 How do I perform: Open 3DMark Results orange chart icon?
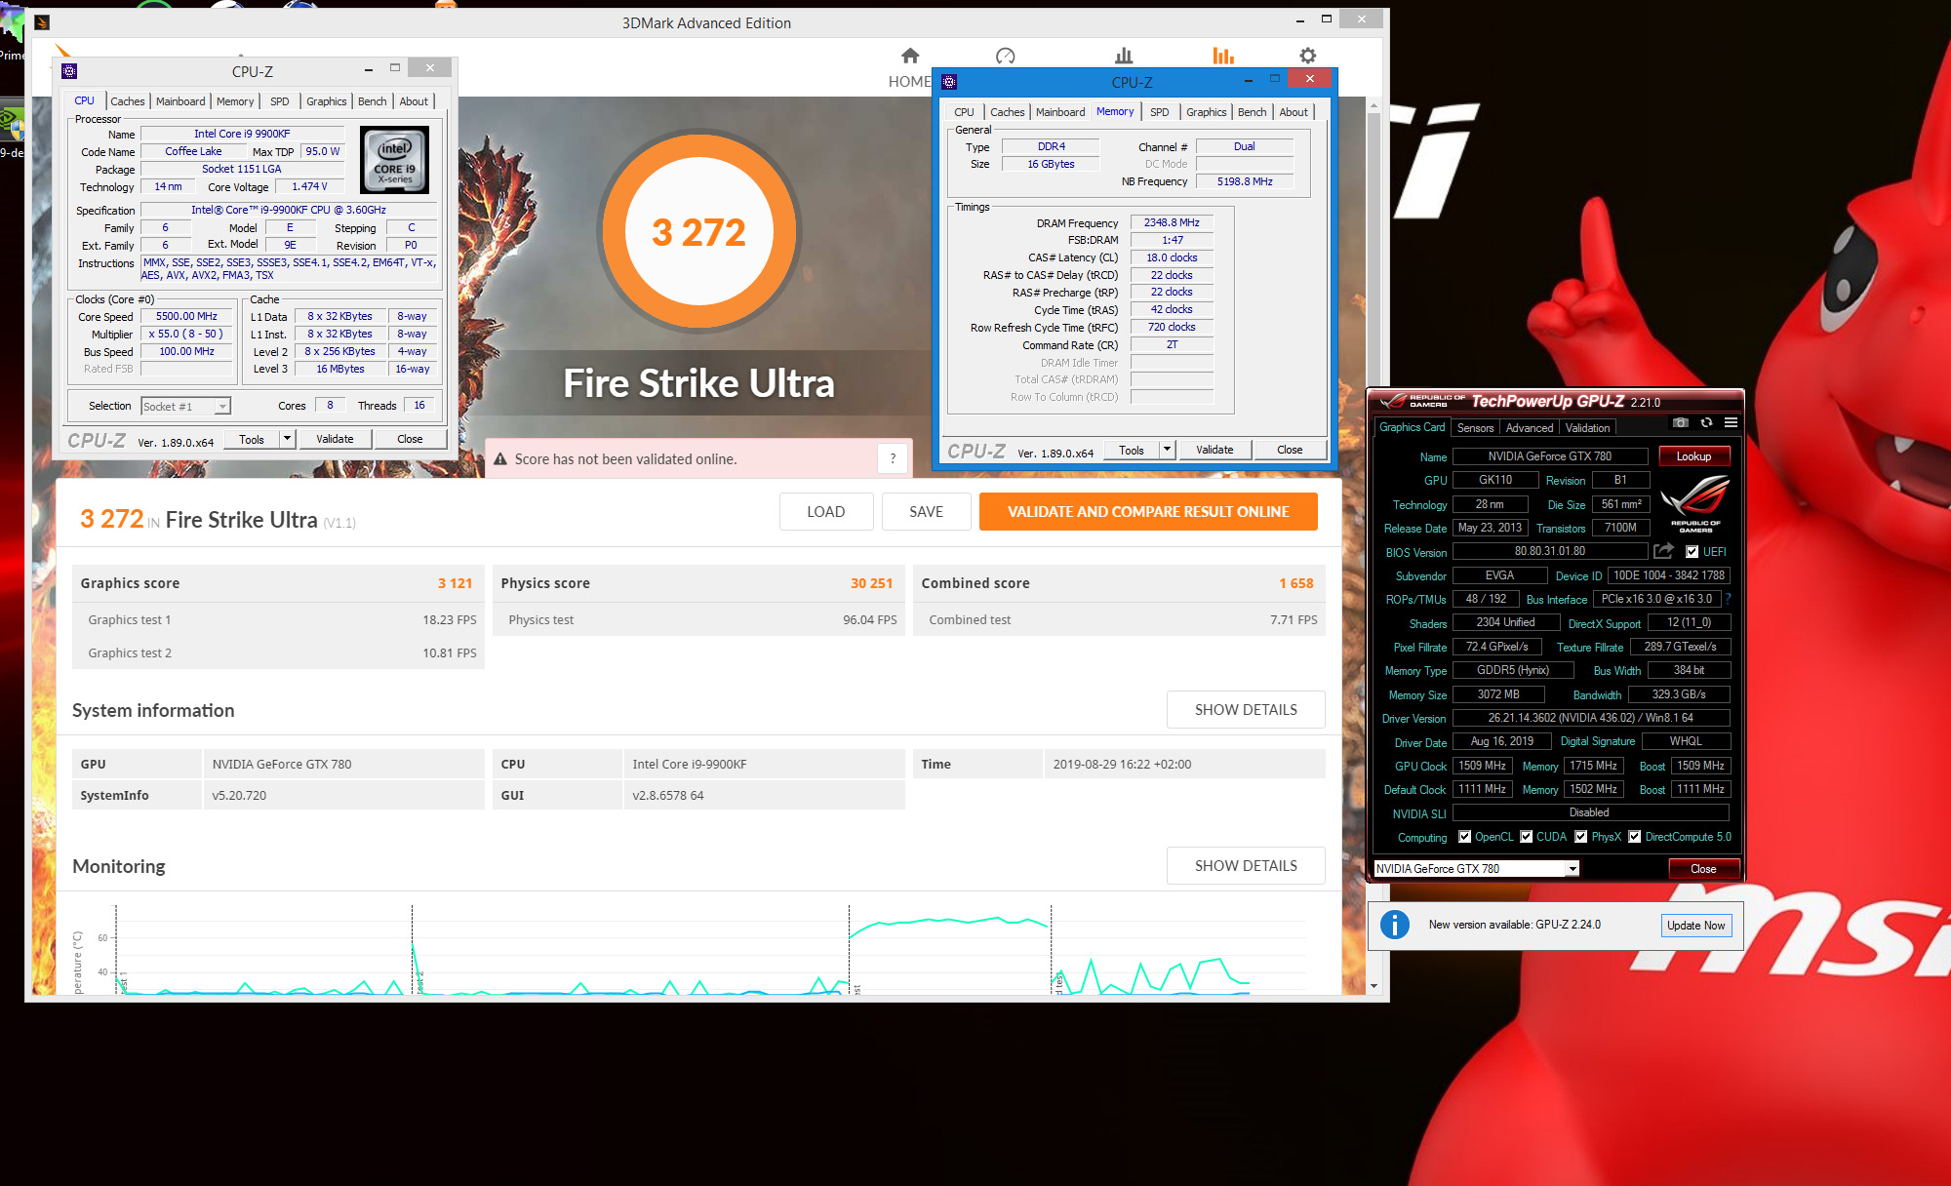tap(1223, 56)
